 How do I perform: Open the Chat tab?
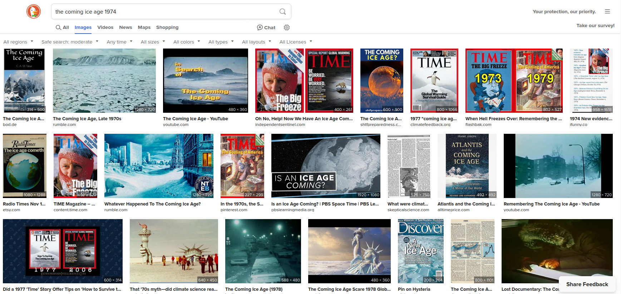(266, 27)
